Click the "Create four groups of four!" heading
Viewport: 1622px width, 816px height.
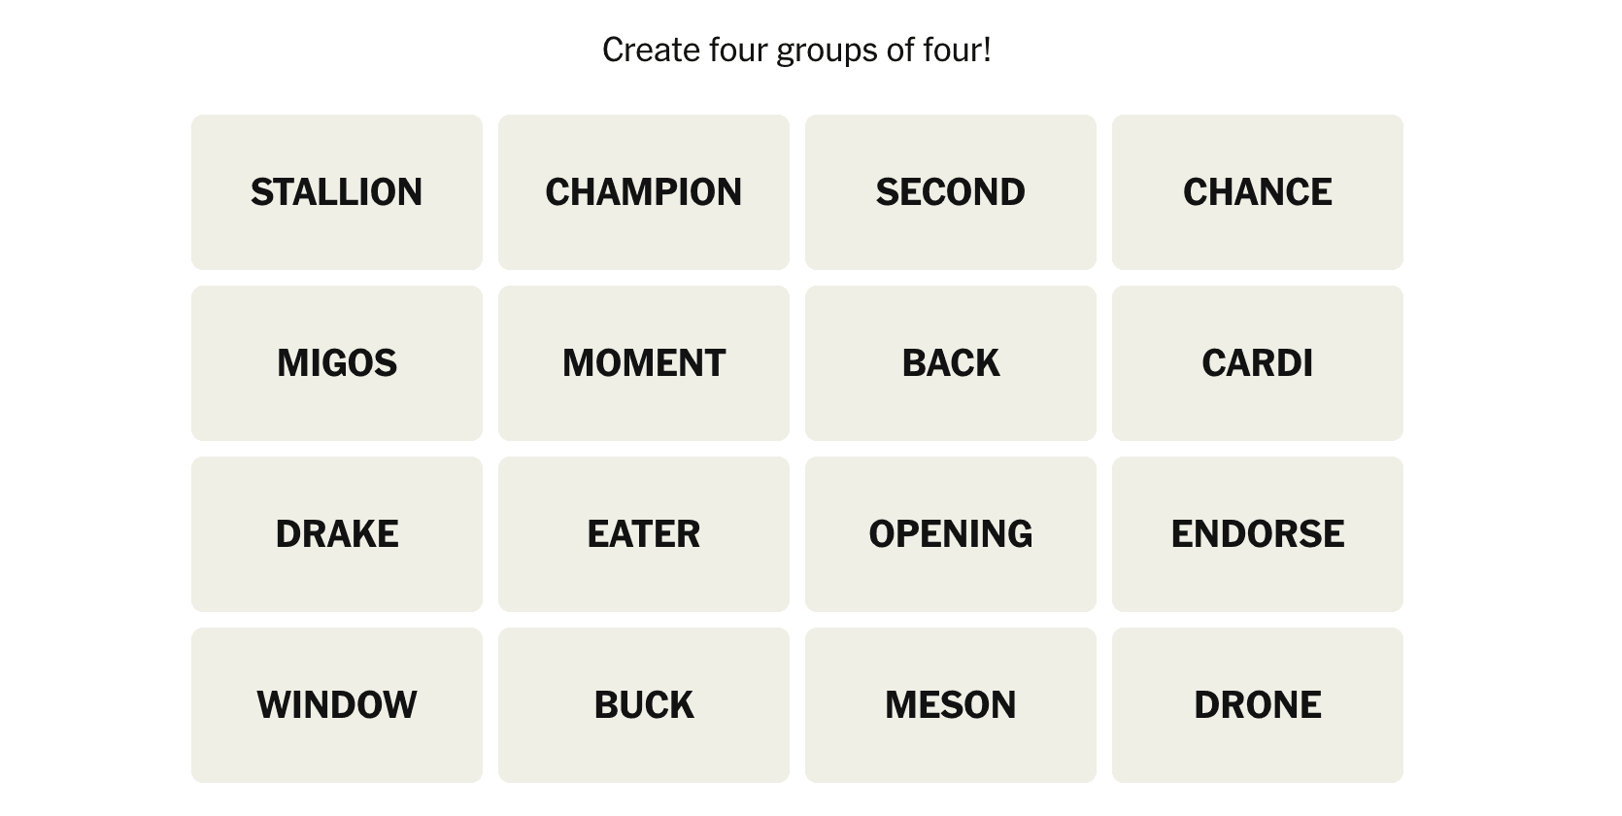point(796,51)
